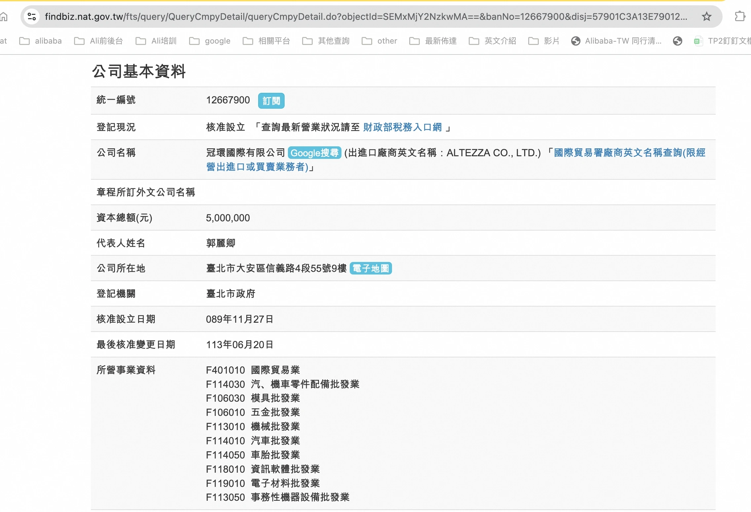Click the bookmark star icon in address bar
Image resolution: width=751 pixels, height=512 pixels.
(706, 17)
